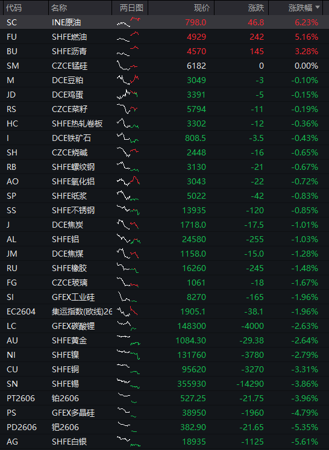Open the INE原油 two-day mini chart
Viewport: 329px width, 450px height.
click(x=128, y=22)
